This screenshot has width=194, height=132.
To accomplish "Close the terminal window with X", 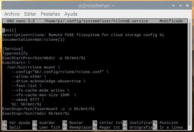I will (187, 5).
